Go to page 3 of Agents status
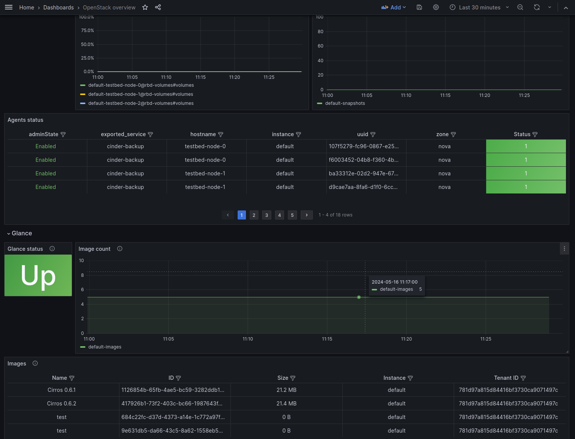Screen dimensions: 575x439 click(267, 215)
